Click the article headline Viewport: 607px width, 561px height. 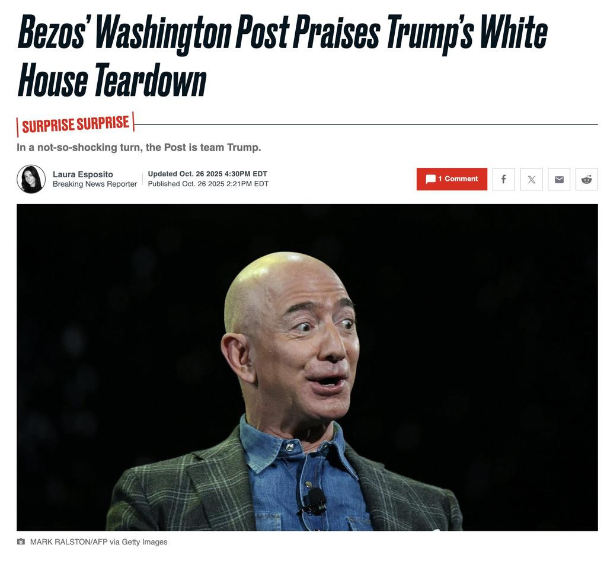coord(282,55)
